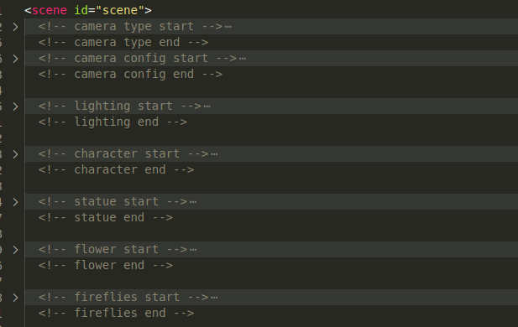Click the ellipsis after camera type start
This screenshot has width=518, height=327.
(x=228, y=27)
